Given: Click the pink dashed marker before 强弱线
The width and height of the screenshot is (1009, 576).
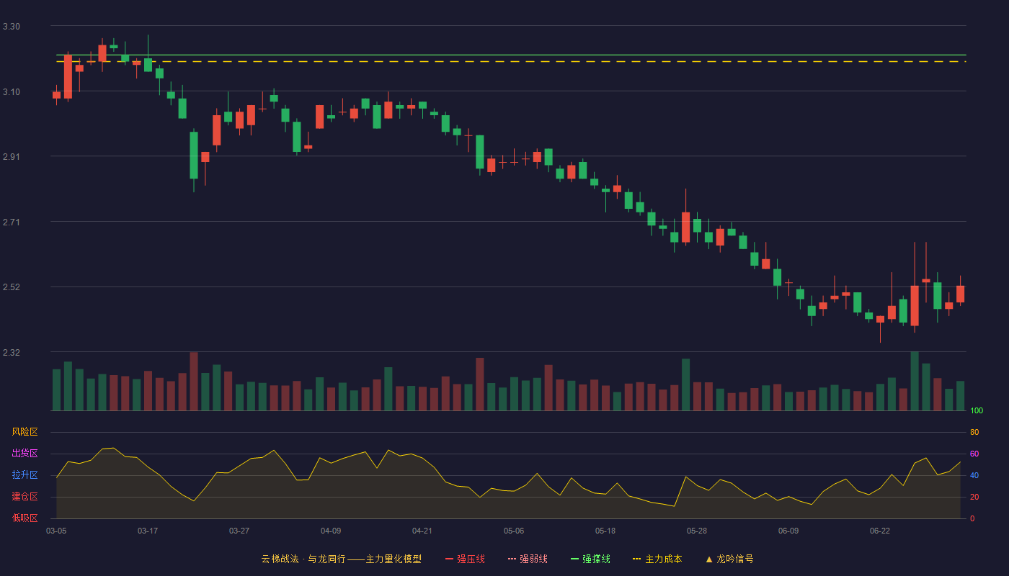Looking at the screenshot, I should (x=512, y=559).
